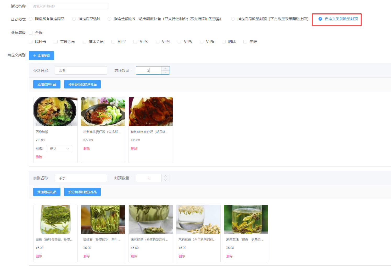This screenshot has width=391, height=267.
Task: Check the 全选 level checkbox
Action: click(31, 33)
